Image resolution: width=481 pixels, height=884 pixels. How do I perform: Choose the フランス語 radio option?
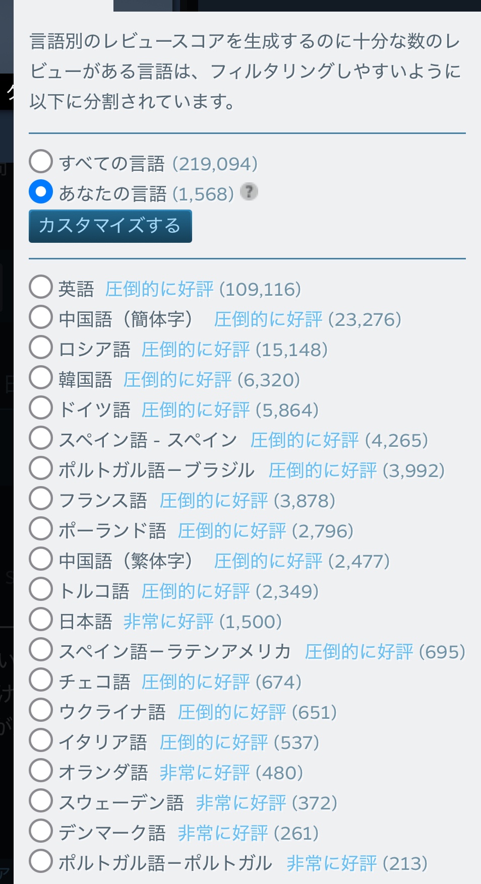pyautogui.click(x=41, y=499)
